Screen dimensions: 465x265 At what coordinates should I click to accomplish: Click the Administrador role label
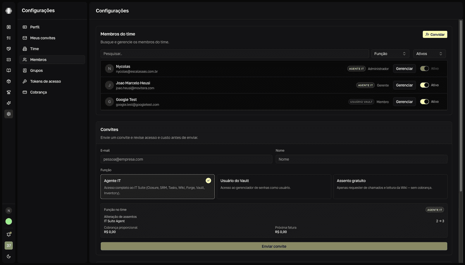tap(378, 69)
